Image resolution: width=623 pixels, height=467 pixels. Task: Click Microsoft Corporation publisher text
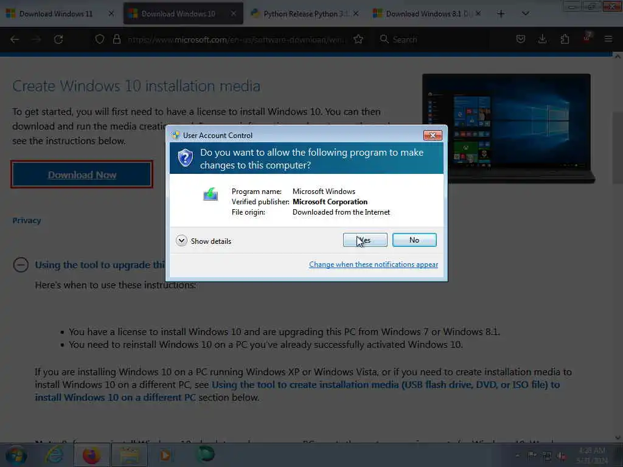(x=330, y=202)
